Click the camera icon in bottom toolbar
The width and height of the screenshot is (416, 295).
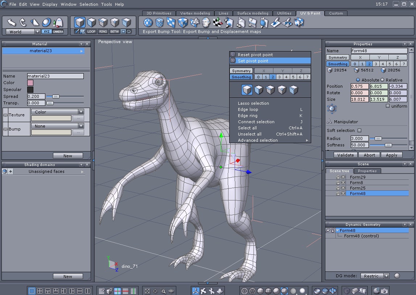click(384, 291)
